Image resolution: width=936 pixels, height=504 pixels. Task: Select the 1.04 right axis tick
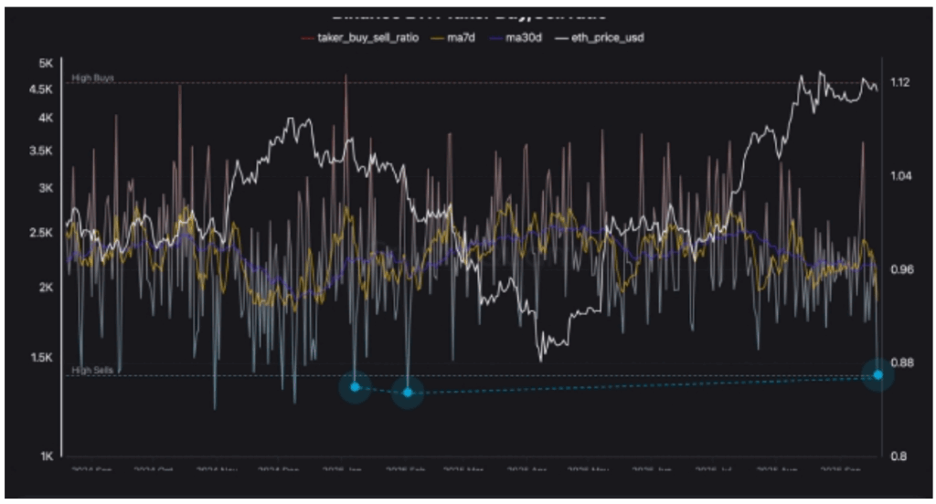point(900,176)
